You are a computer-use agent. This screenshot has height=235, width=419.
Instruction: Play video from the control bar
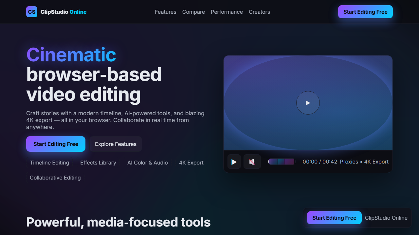(234, 162)
